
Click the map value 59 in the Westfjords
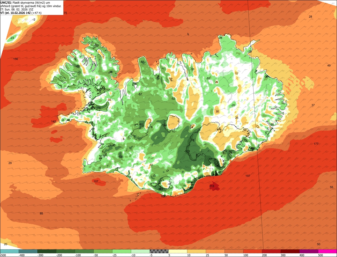point(97,45)
